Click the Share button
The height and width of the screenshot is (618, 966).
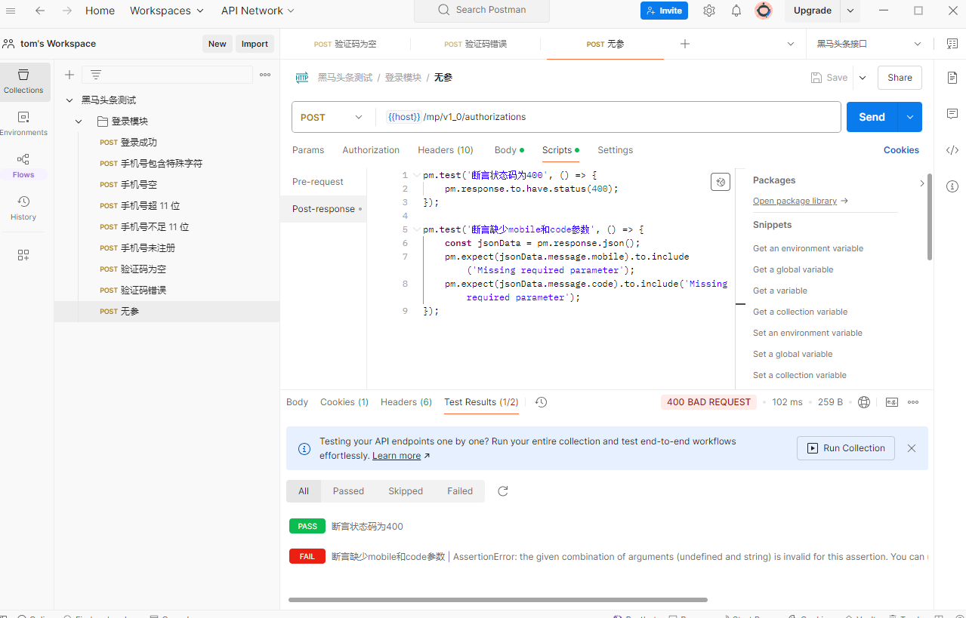click(900, 78)
